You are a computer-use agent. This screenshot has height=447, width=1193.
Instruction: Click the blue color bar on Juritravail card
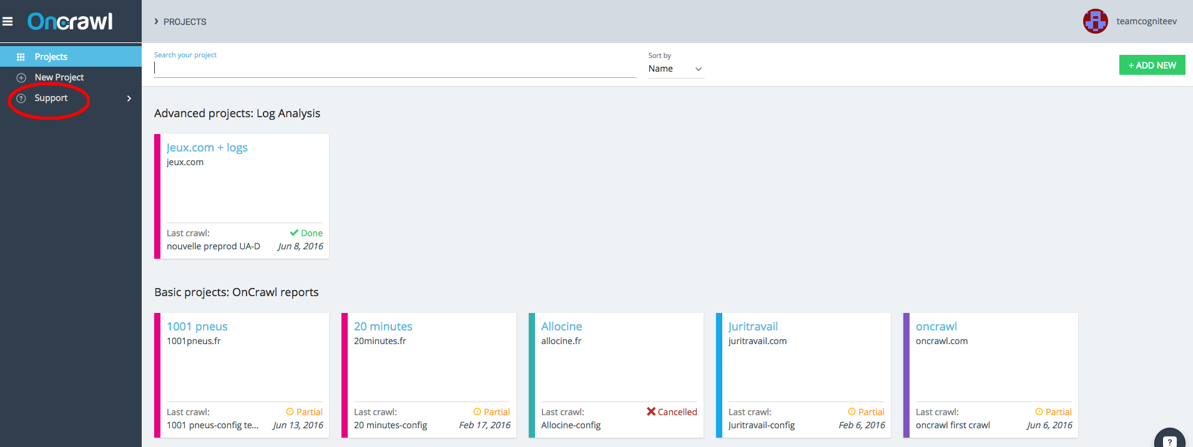point(719,375)
